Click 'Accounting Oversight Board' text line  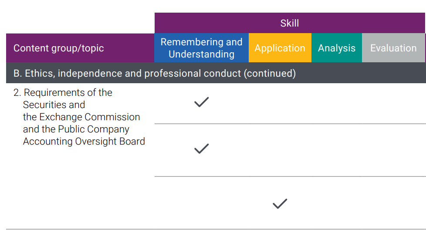(x=84, y=142)
